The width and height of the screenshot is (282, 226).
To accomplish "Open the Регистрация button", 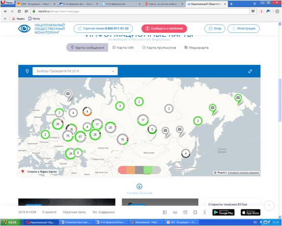I will coord(243,28).
